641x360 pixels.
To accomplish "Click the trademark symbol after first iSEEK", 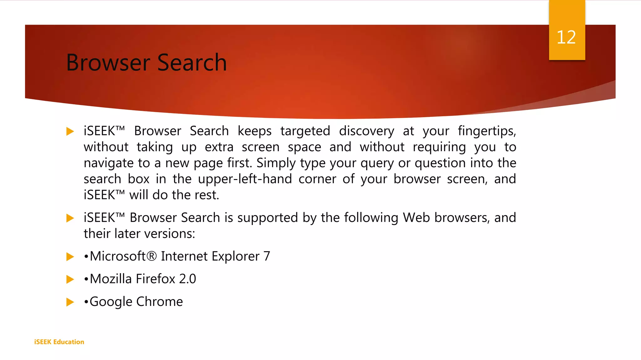I will pos(120,128).
